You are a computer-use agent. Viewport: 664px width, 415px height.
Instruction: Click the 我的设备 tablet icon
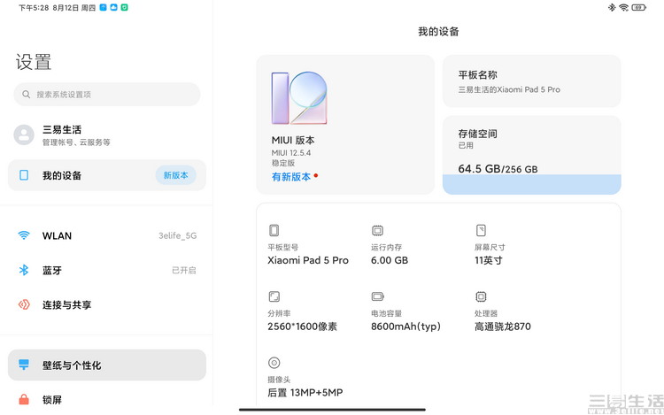24,175
